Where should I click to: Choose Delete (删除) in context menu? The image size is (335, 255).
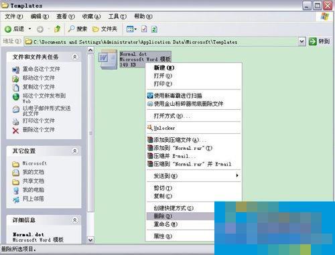coord(180,216)
